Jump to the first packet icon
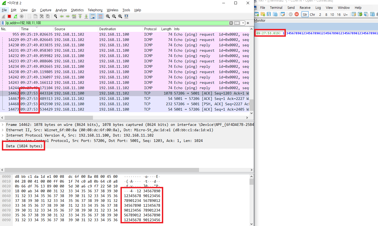The image size is (378, 226). (80, 16)
